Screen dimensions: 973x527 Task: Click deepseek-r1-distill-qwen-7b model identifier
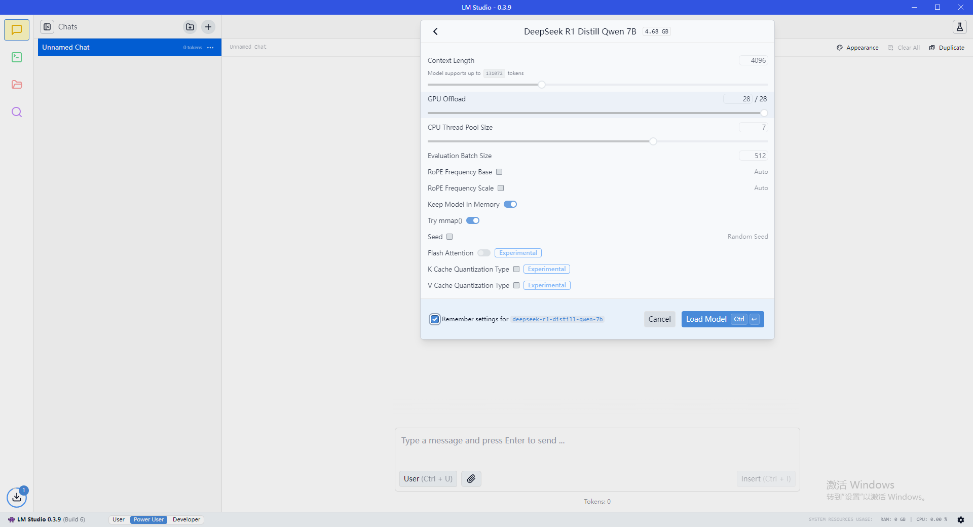pyautogui.click(x=557, y=319)
